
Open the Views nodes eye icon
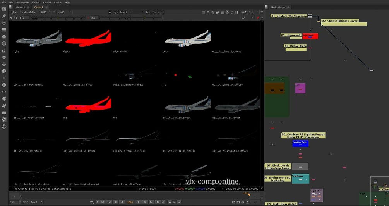pyautogui.click(x=4, y=92)
